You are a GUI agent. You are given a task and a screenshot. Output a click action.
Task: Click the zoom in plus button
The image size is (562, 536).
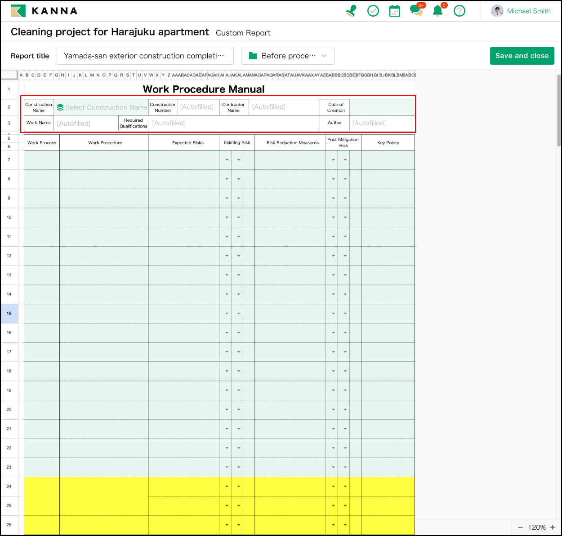[553, 527]
